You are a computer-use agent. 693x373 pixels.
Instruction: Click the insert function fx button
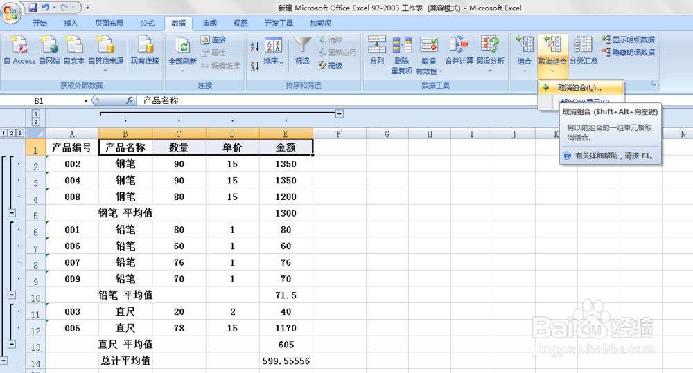[x=130, y=100]
